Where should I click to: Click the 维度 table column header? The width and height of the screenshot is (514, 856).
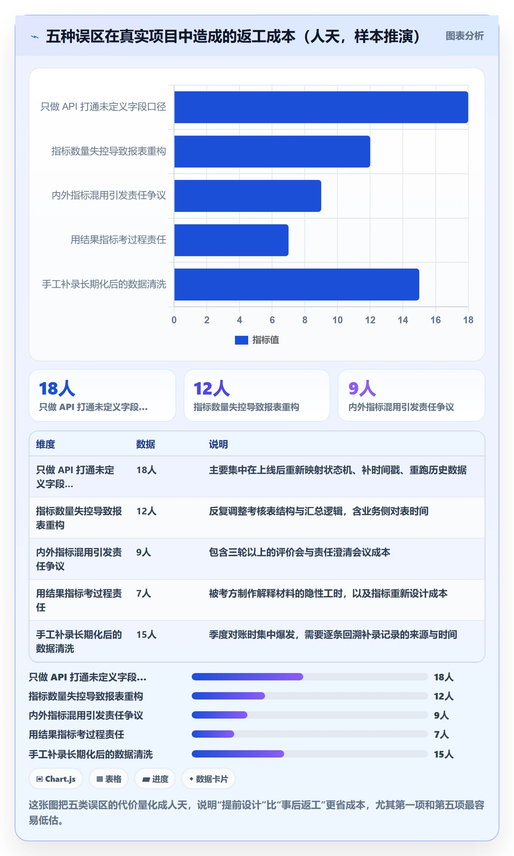[x=46, y=444]
